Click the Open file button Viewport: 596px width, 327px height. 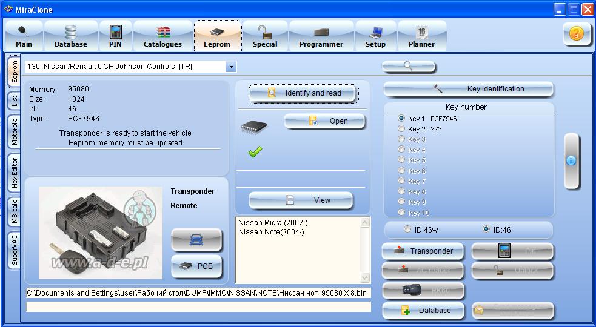click(324, 121)
